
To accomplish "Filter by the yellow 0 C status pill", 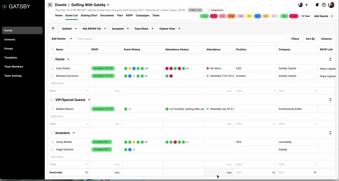I will point(249,16).
